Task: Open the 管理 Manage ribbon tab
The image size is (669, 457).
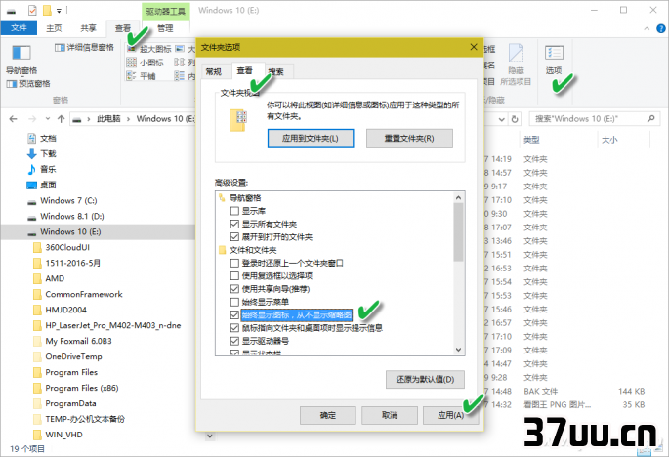Action: tap(165, 28)
